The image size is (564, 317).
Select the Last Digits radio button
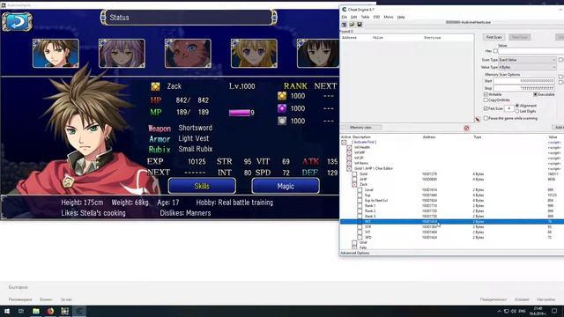tap(517, 112)
